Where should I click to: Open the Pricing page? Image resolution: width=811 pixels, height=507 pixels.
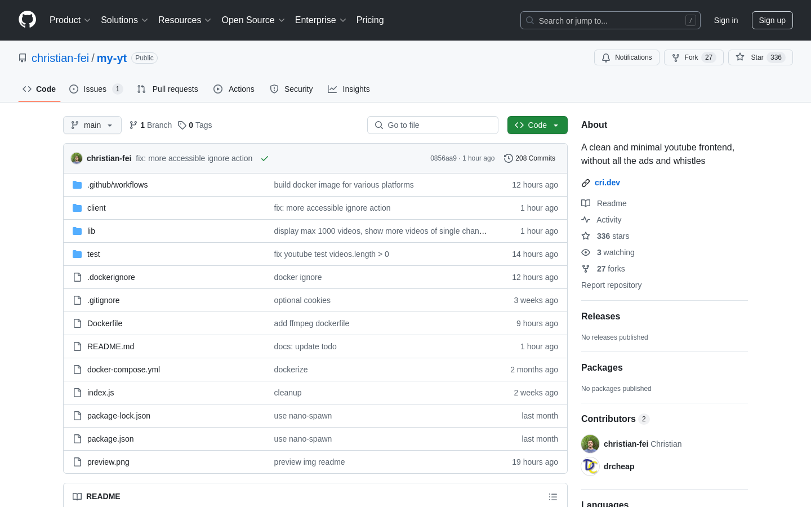point(370,20)
